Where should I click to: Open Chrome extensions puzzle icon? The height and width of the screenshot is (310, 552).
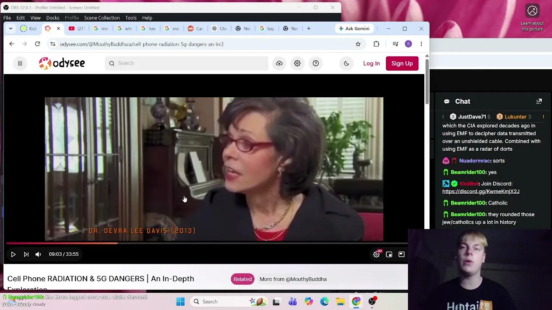pyautogui.click(x=376, y=44)
